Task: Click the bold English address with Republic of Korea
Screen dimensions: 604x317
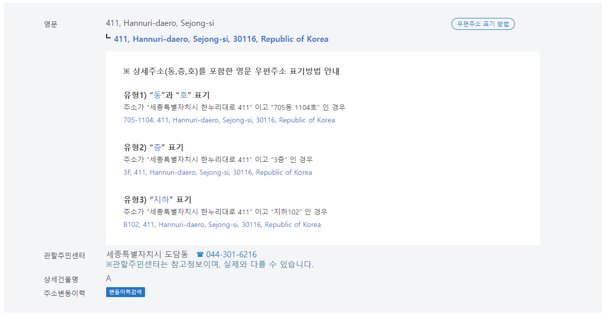Action: (221, 39)
